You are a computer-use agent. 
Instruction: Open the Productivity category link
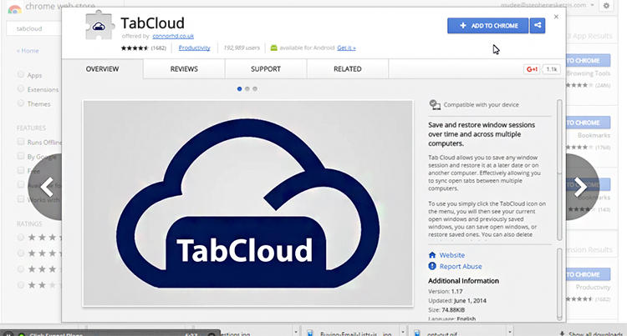(x=195, y=48)
